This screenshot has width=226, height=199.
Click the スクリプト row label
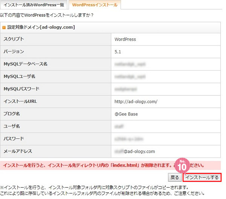coord(14,39)
